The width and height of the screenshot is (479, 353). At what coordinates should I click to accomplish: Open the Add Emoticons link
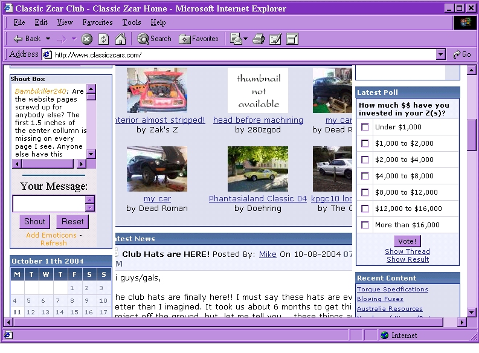tap(51, 235)
